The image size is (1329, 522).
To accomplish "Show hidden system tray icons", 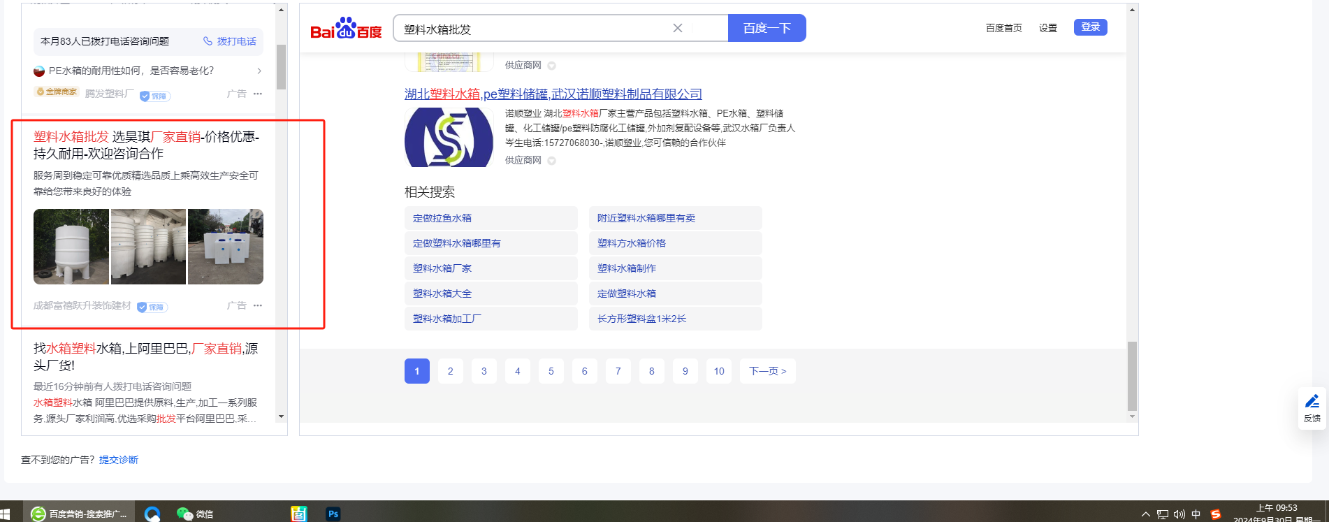I will point(1145,514).
